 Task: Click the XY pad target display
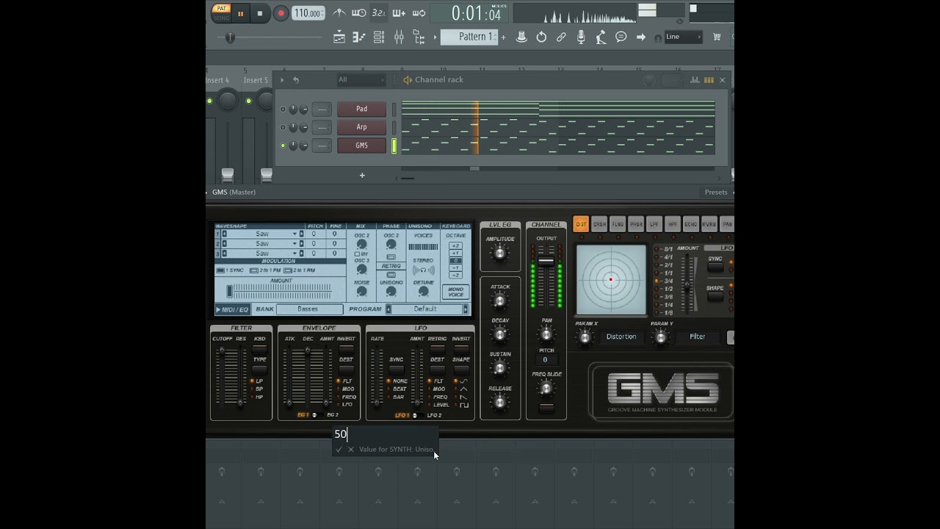611,279
